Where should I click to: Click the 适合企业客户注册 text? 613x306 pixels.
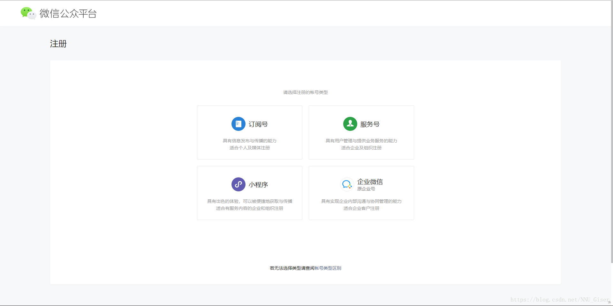pos(361,208)
